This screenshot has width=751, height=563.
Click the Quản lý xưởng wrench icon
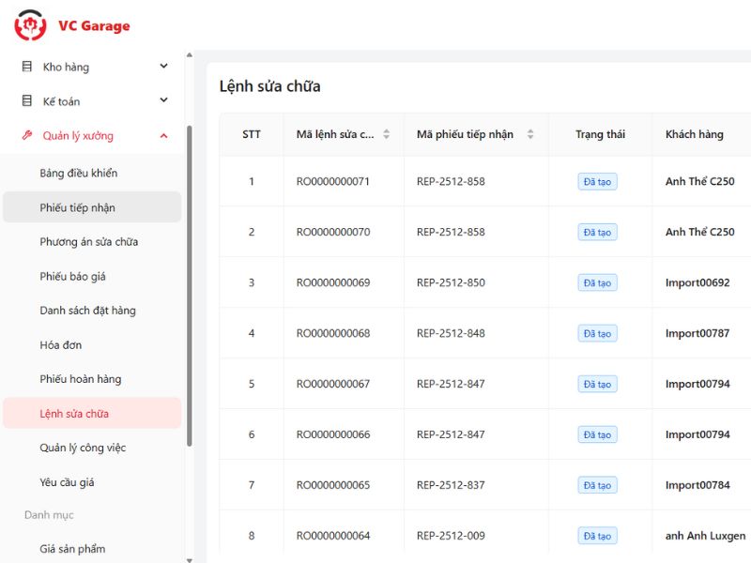coord(27,135)
